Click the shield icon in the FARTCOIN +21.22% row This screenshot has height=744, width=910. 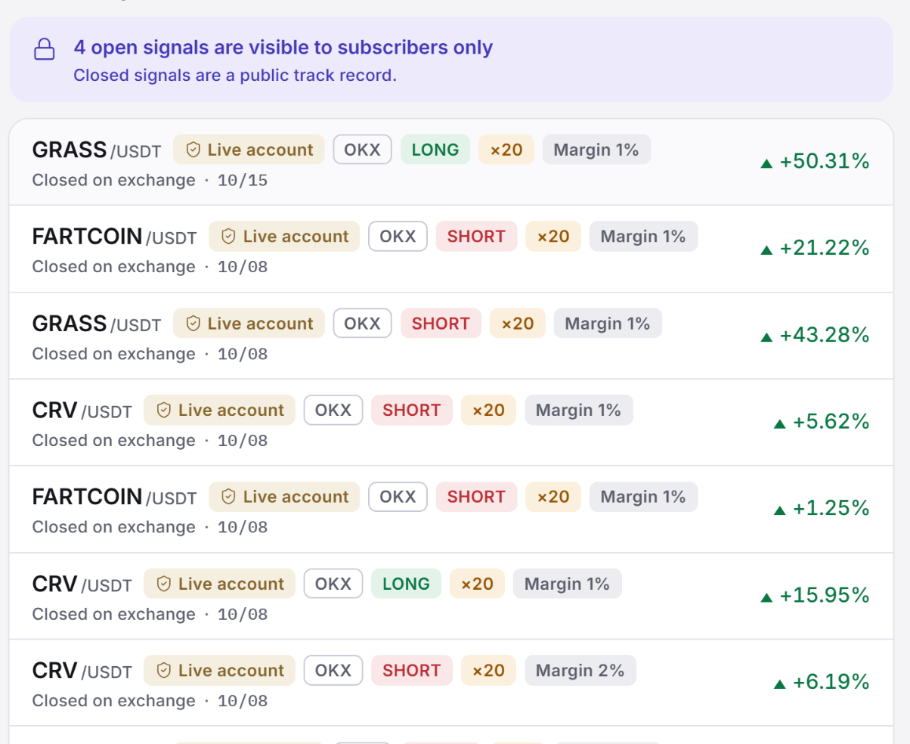229,237
